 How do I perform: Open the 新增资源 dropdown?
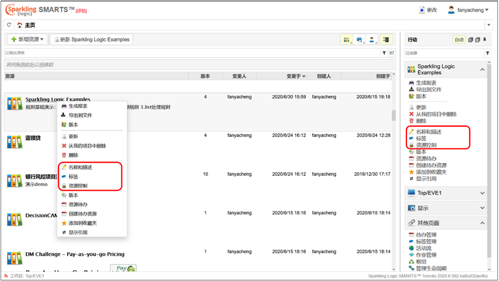pyautogui.click(x=27, y=39)
